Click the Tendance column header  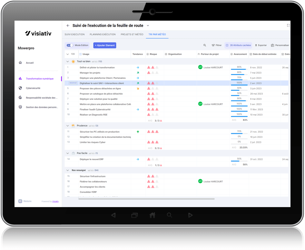138,54
